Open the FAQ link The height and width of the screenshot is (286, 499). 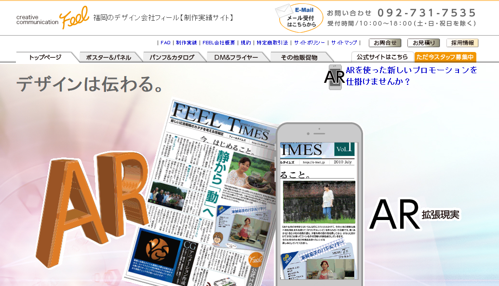pyautogui.click(x=165, y=42)
